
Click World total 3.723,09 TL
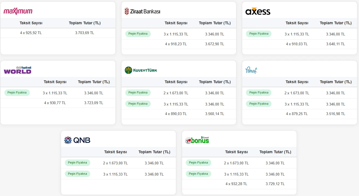tap(94, 103)
